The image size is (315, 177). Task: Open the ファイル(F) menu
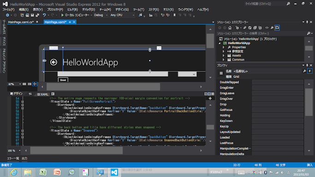(x=8, y=10)
